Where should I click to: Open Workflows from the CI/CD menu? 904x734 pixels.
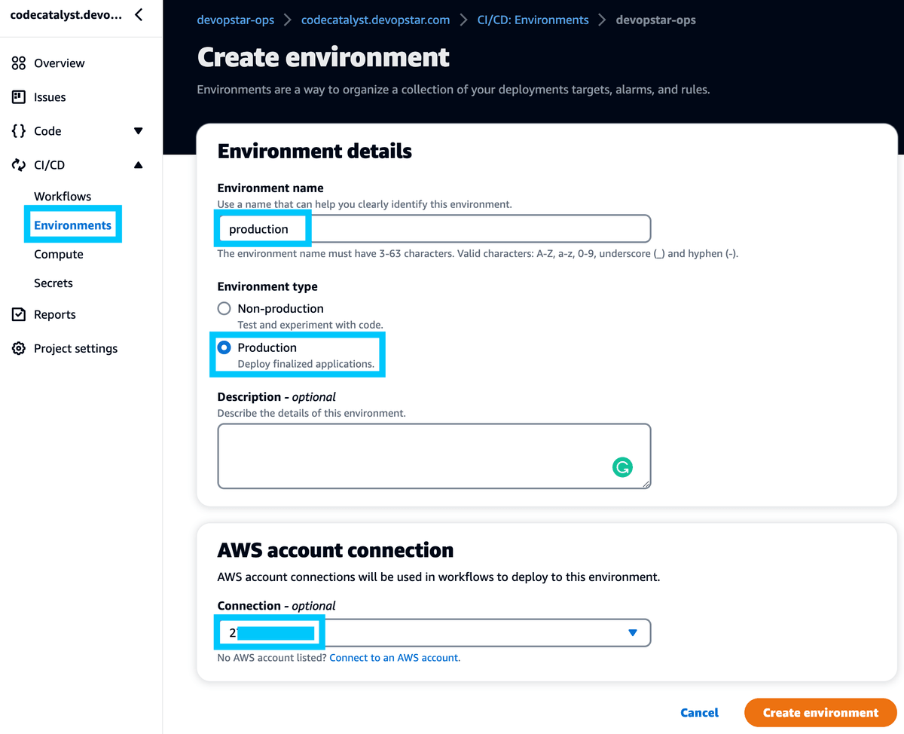pyautogui.click(x=63, y=196)
